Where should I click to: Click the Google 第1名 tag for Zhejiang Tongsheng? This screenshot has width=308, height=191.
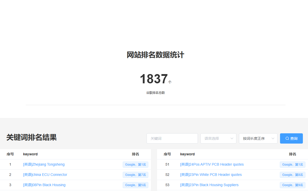(x=136, y=165)
